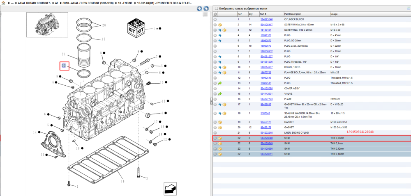Open part number 18139424 link
The height and width of the screenshot is (196, 411).
tap(266, 30)
